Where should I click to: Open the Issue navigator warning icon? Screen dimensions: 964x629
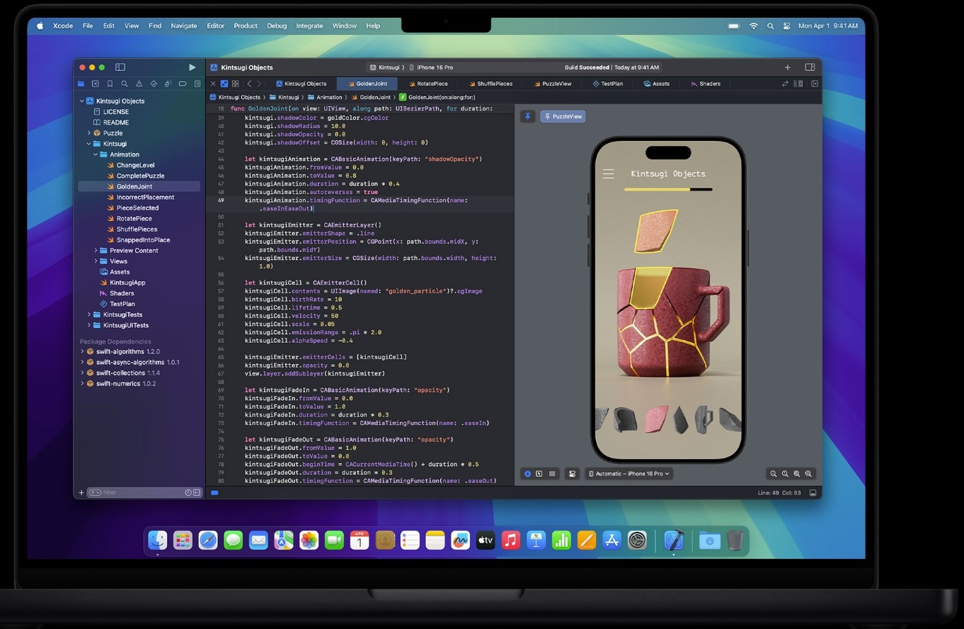click(139, 84)
